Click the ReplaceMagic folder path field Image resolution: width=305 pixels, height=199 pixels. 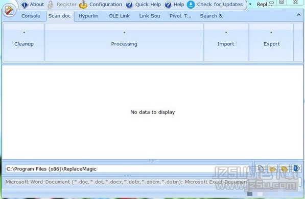(x=127, y=169)
